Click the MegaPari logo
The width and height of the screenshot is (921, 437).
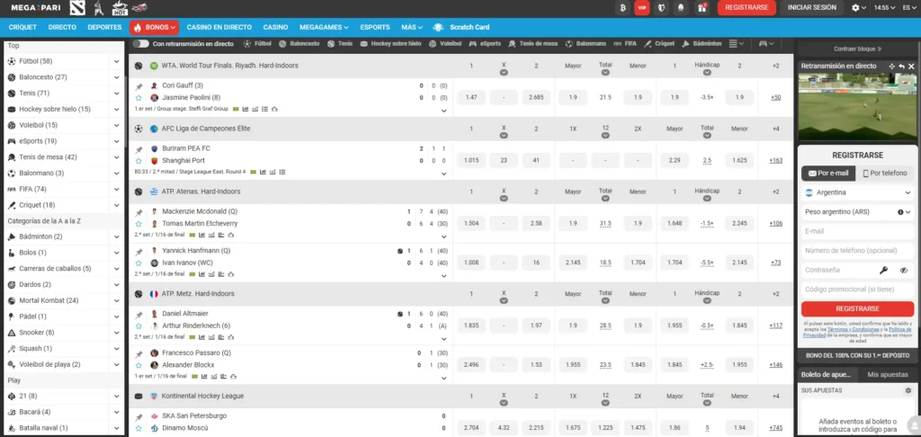coord(35,7)
